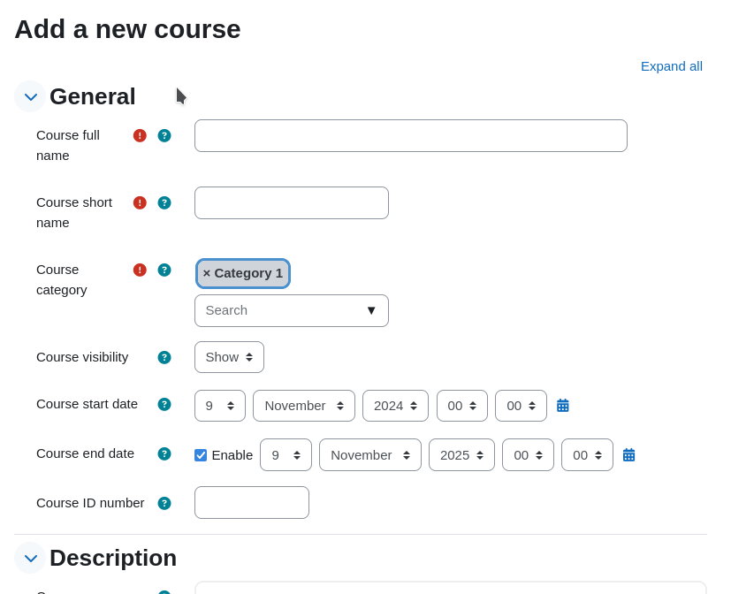Collapse the General section
This screenshot has width=731, height=594.
coord(30,96)
